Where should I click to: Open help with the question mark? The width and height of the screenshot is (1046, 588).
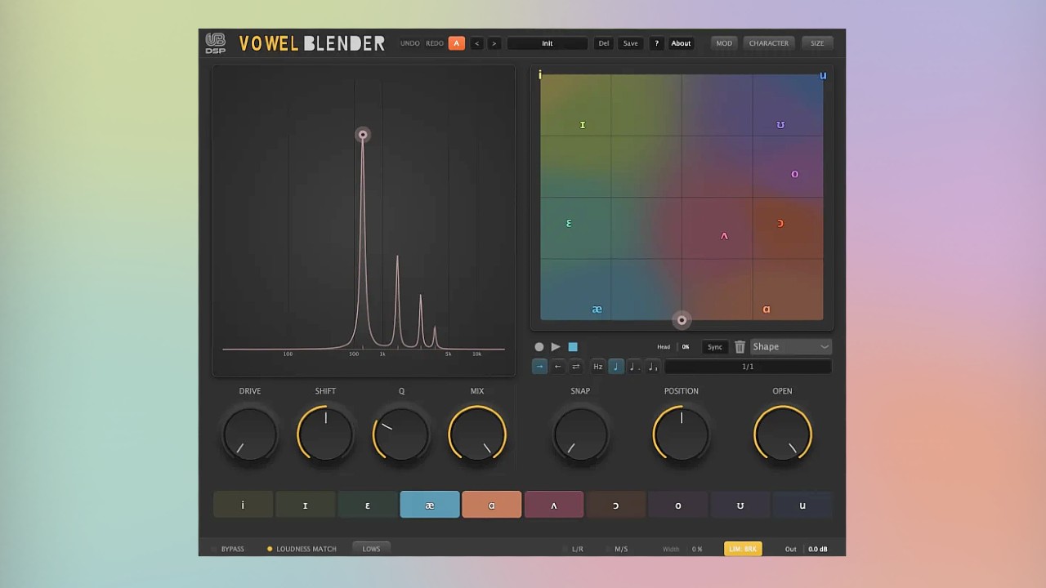click(656, 43)
